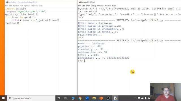Screen dimensions: 181x101
Task: Click 'Enter marks in chemistry...71' line
Action: pos(101,29)
